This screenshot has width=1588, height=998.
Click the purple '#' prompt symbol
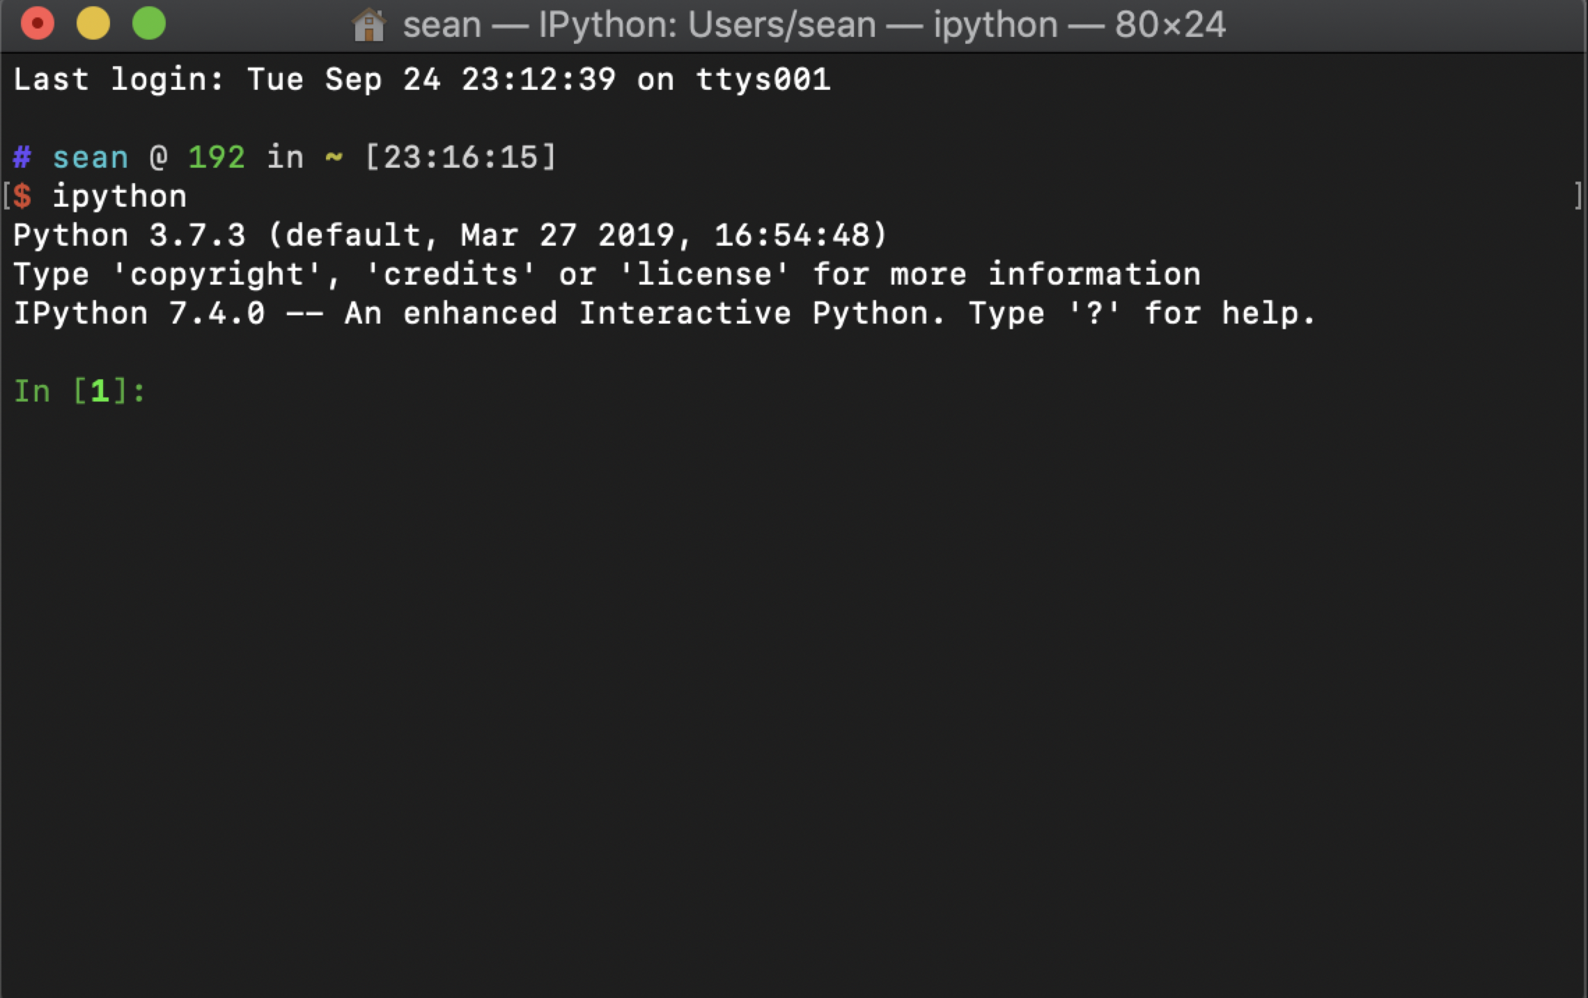click(22, 157)
